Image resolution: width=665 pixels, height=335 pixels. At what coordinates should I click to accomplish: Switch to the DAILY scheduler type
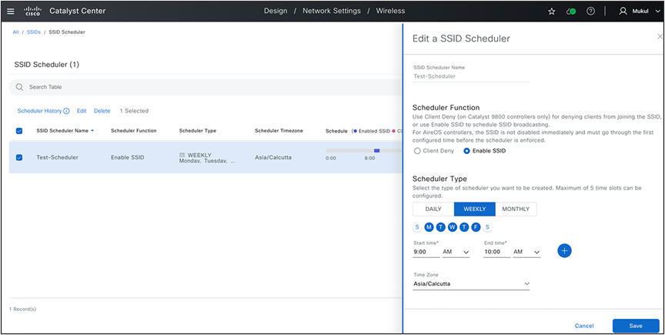433,209
